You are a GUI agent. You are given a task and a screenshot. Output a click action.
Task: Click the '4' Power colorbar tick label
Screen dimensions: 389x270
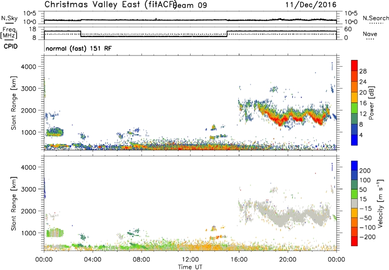[361, 135]
